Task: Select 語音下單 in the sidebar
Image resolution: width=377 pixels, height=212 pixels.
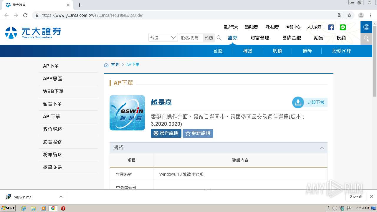Action: click(x=68, y=104)
